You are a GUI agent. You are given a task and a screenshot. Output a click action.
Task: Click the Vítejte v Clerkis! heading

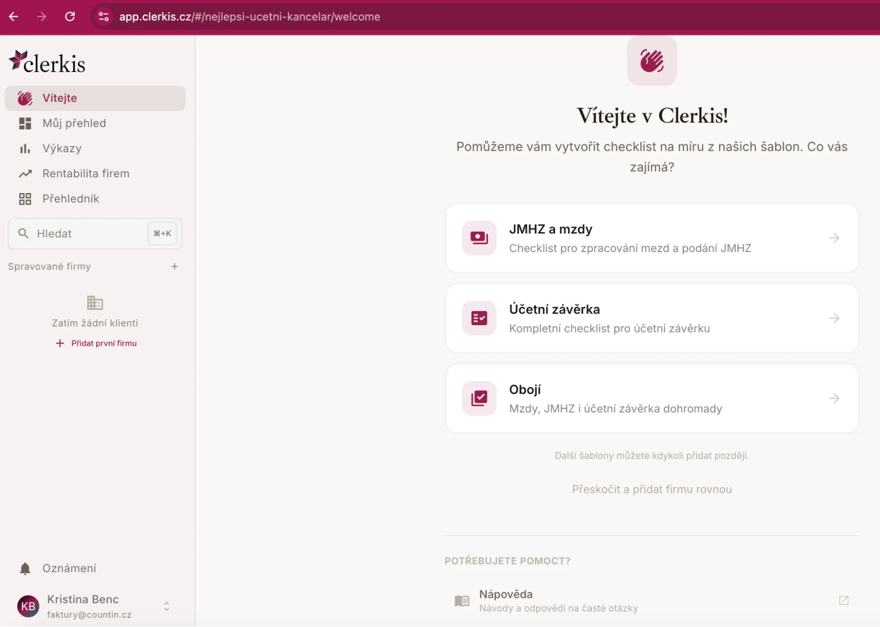coord(652,116)
